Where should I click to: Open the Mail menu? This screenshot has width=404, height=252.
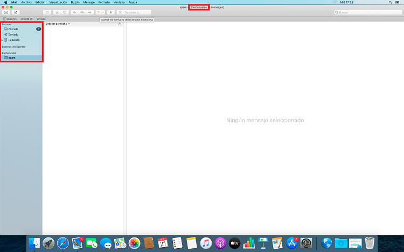point(14,2)
